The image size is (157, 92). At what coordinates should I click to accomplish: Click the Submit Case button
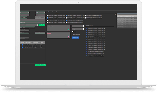click(76, 38)
